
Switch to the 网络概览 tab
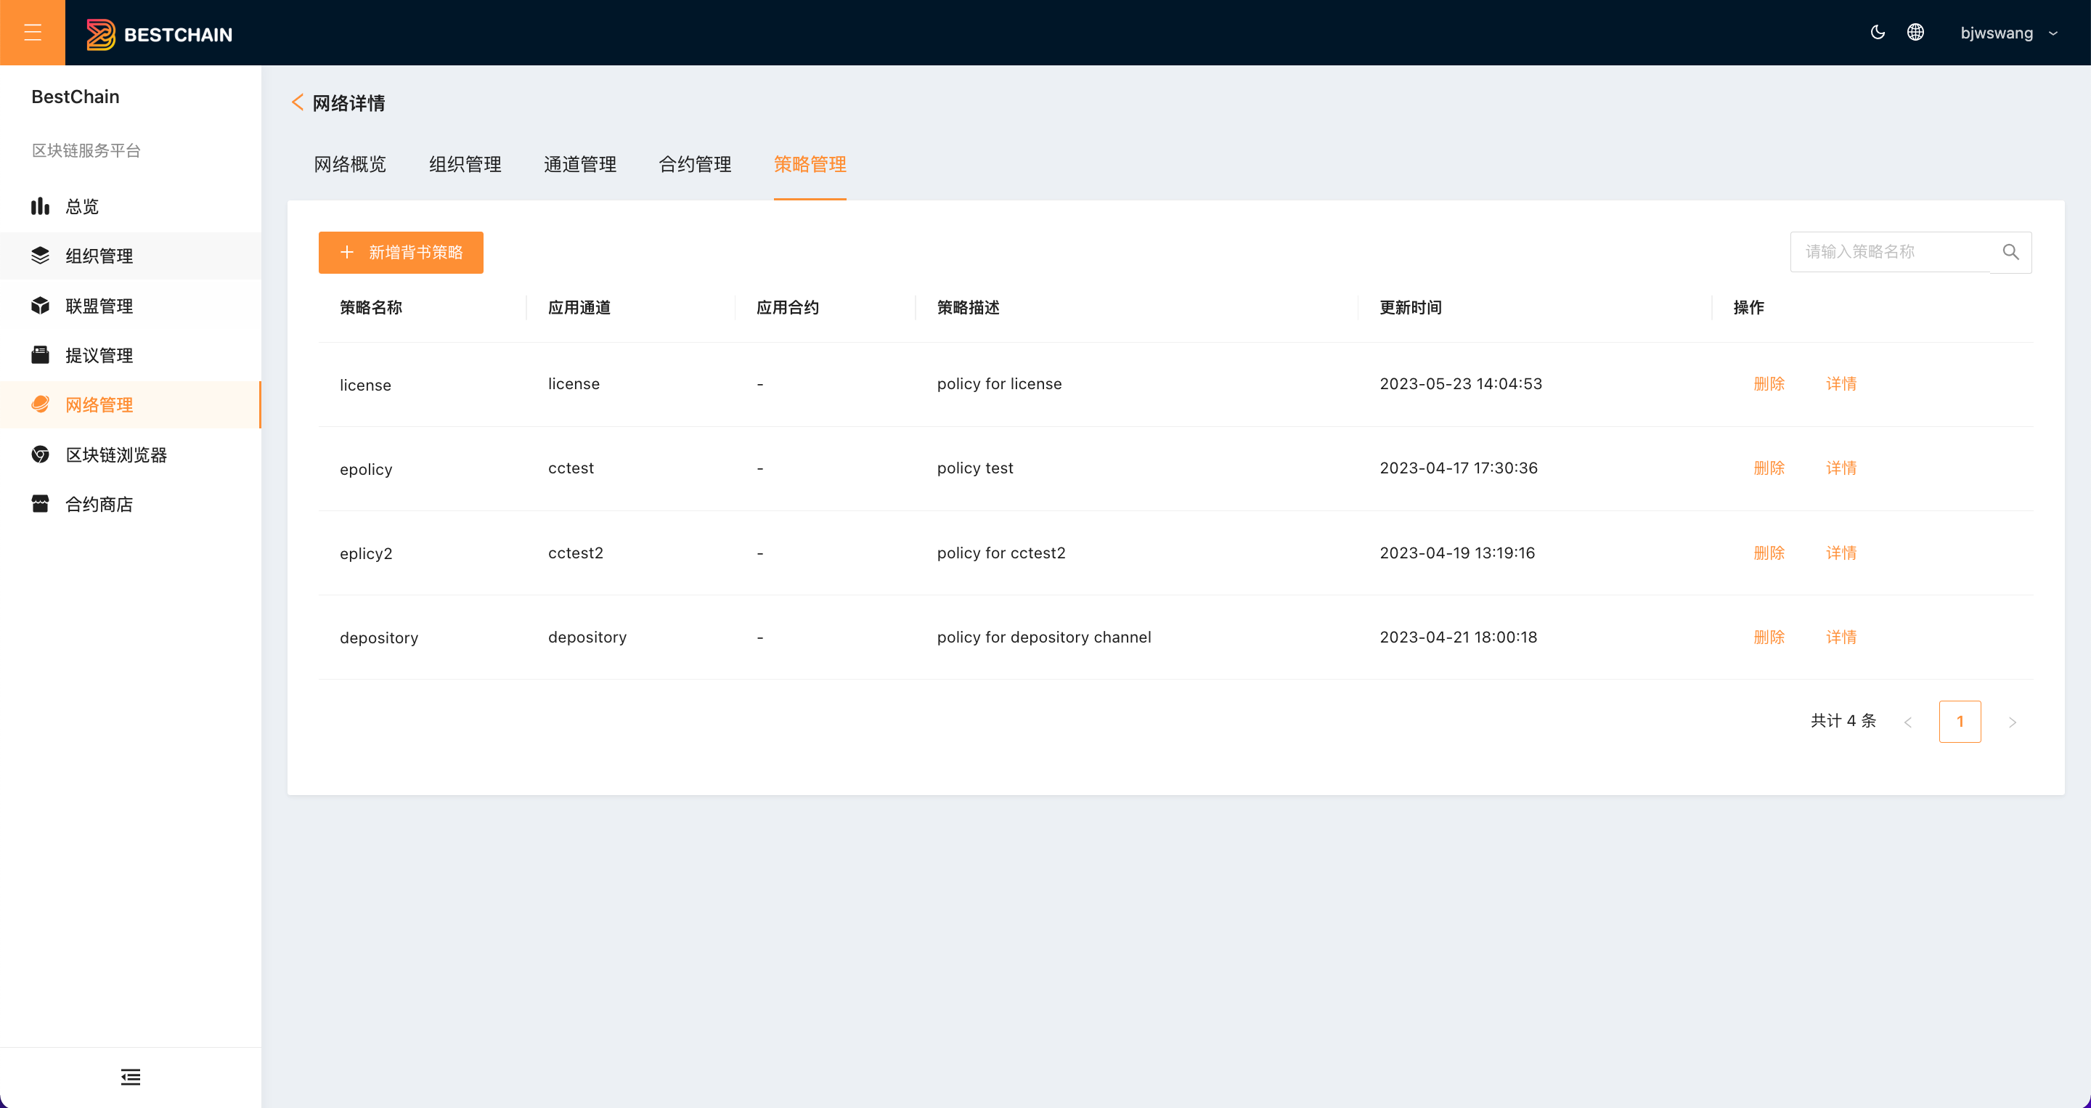[x=350, y=165]
